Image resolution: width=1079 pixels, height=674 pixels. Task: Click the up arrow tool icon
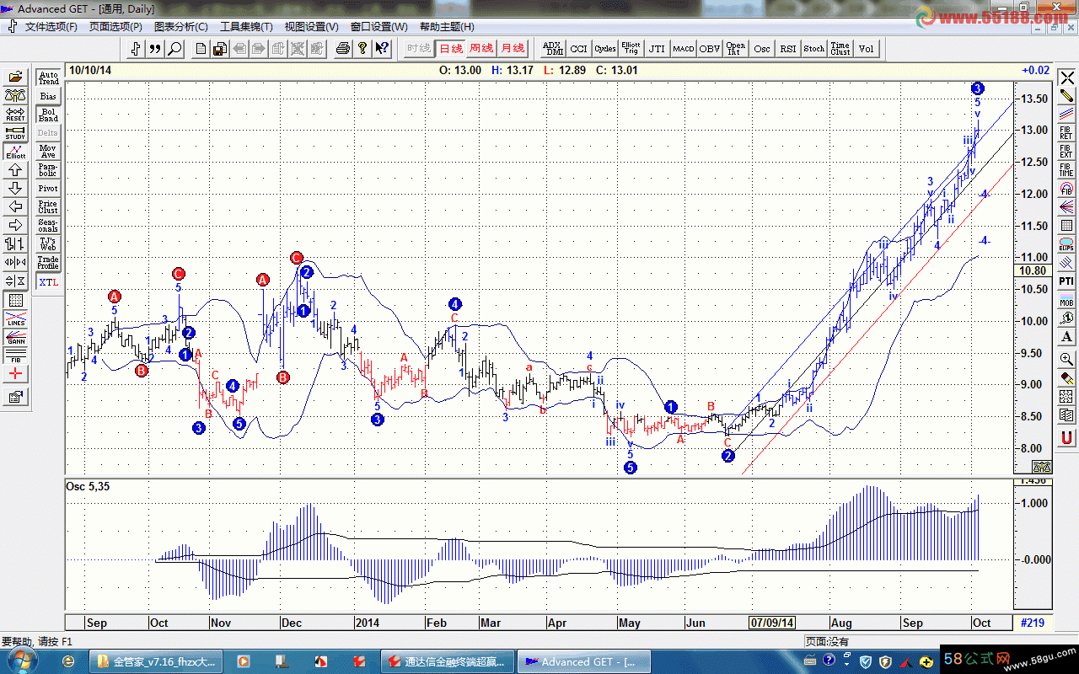tap(15, 170)
